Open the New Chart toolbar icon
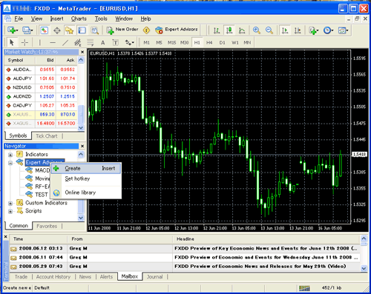The height and width of the screenshot is (294, 371). point(13,30)
